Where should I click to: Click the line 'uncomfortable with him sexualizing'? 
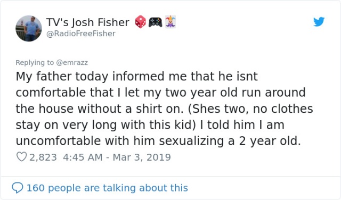point(158,141)
